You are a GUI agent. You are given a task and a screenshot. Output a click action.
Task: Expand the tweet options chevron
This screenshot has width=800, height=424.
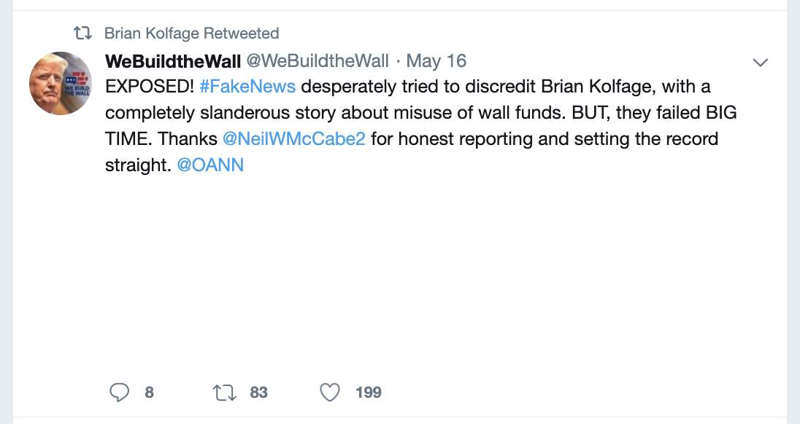(761, 63)
